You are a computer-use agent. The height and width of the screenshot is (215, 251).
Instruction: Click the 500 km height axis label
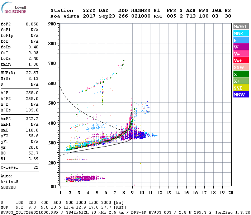pyautogui.click(x=52, y=103)
